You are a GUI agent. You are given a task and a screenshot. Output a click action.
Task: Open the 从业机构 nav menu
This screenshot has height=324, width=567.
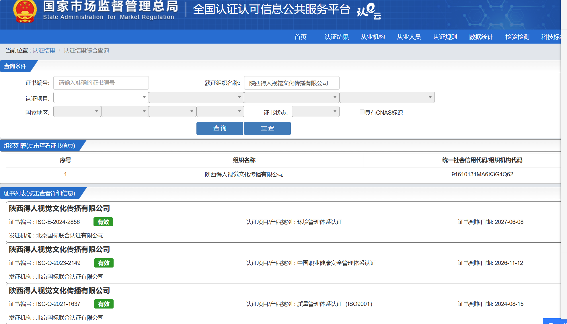tap(373, 37)
